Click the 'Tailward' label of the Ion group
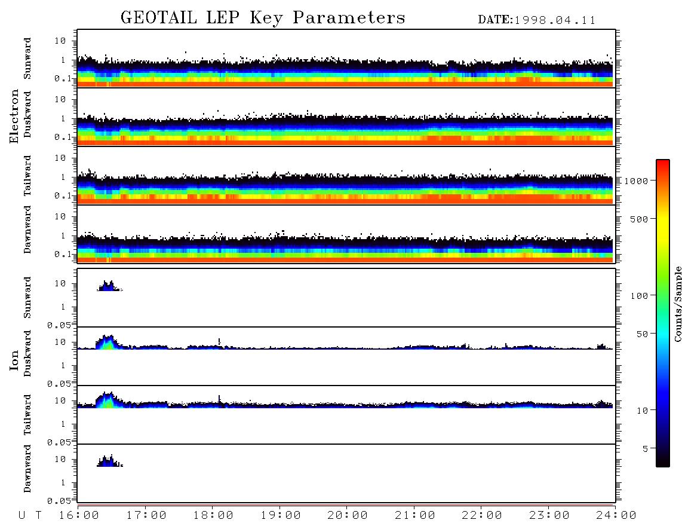Screen dimensions: 682x526 27,415
